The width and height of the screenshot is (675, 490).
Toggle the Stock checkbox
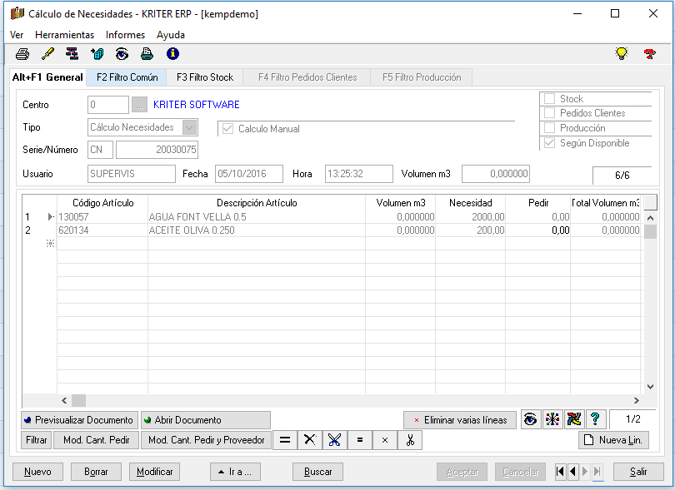[549, 99]
